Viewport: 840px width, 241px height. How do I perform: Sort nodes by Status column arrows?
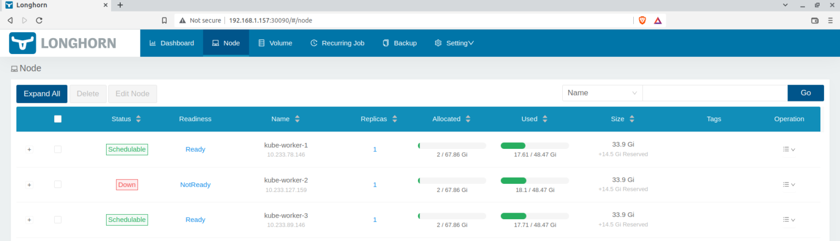(x=138, y=119)
